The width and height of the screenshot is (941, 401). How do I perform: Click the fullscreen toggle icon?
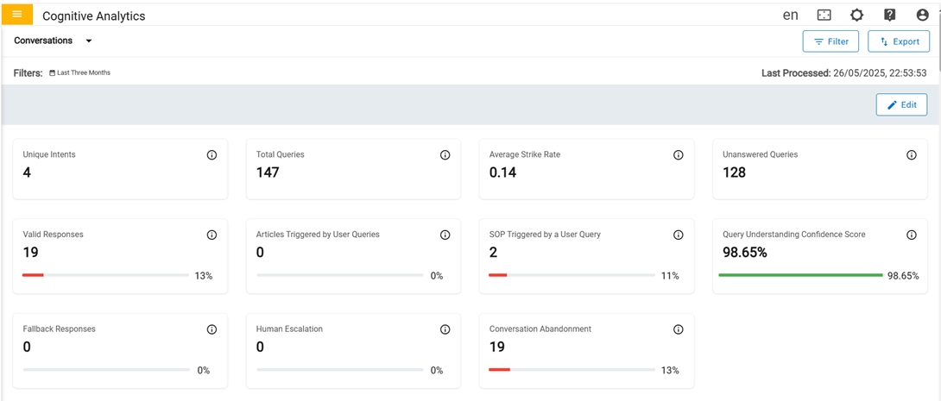[824, 16]
